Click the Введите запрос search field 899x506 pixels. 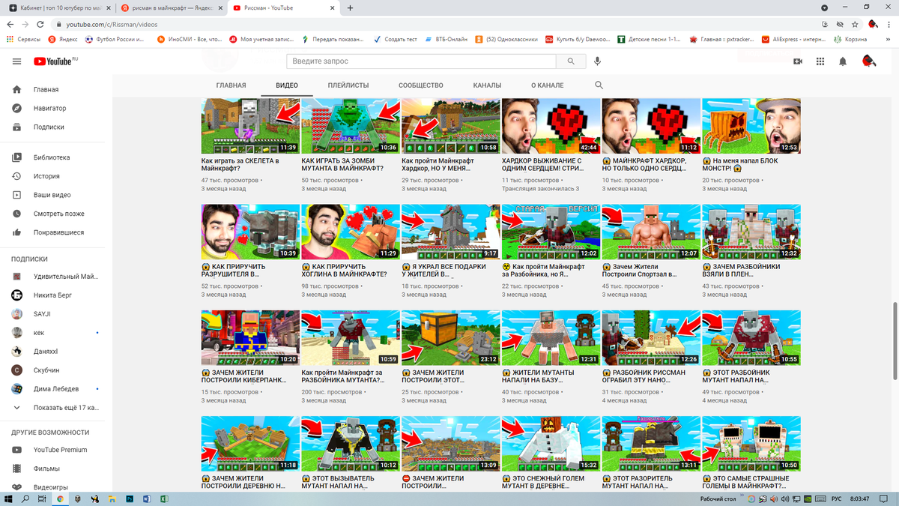(x=421, y=61)
